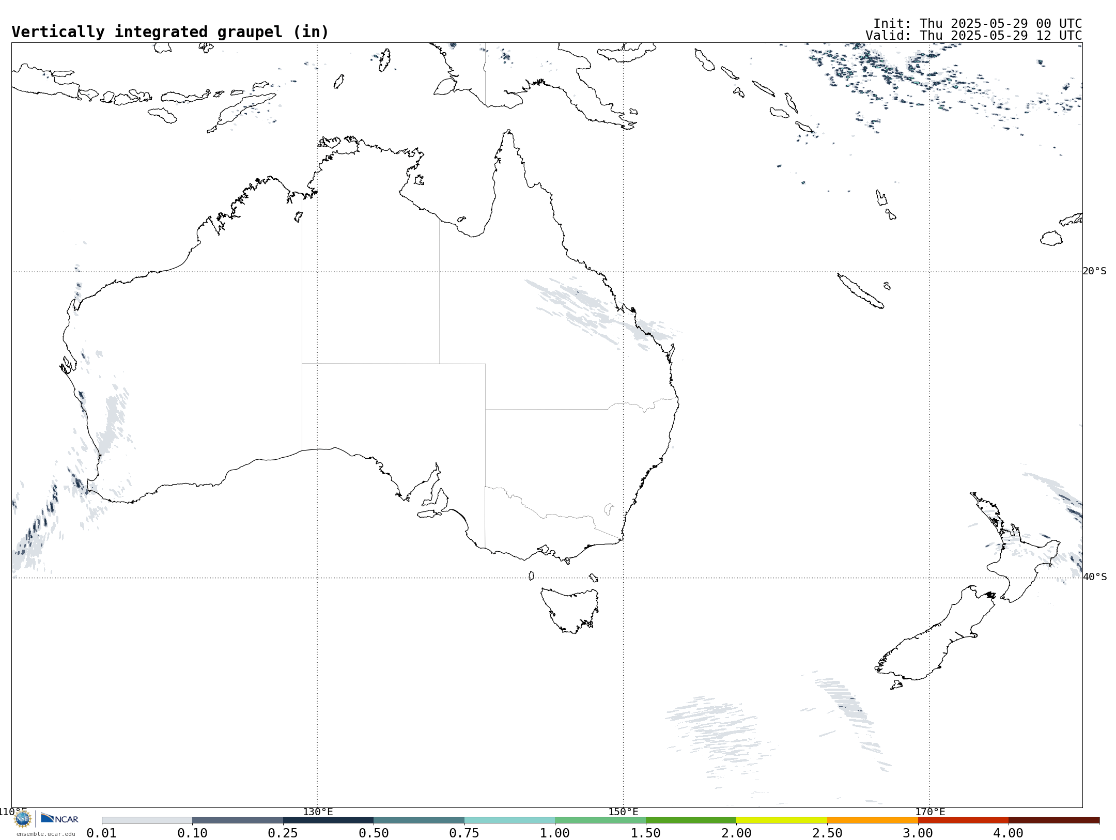The width and height of the screenshot is (1116, 840).
Task: Click the 'Init: Thu 2025-05-29 00 UTC' text
Action: coord(978,24)
